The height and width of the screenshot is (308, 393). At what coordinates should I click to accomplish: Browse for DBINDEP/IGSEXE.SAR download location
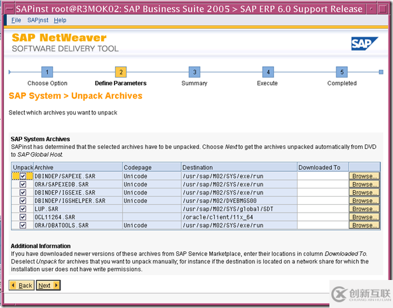pyautogui.click(x=364, y=192)
